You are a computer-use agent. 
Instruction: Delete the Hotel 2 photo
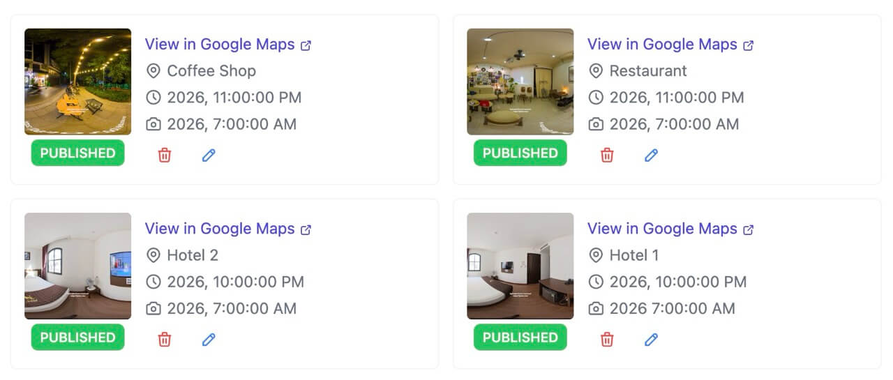click(165, 340)
